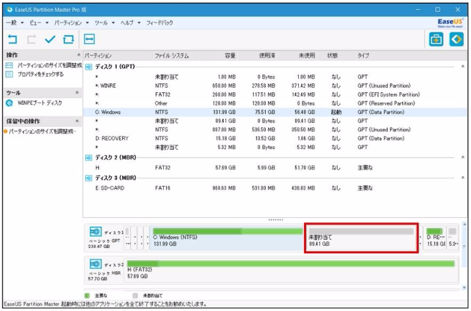Open the パーティション menu
Image resolution: width=471 pixels, height=311 pixels.
point(71,23)
